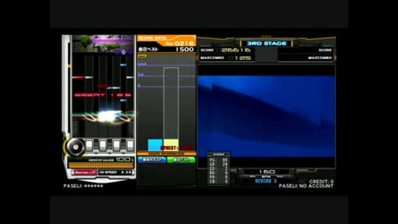
Task: Click the CB judge row
Action: click(218, 182)
